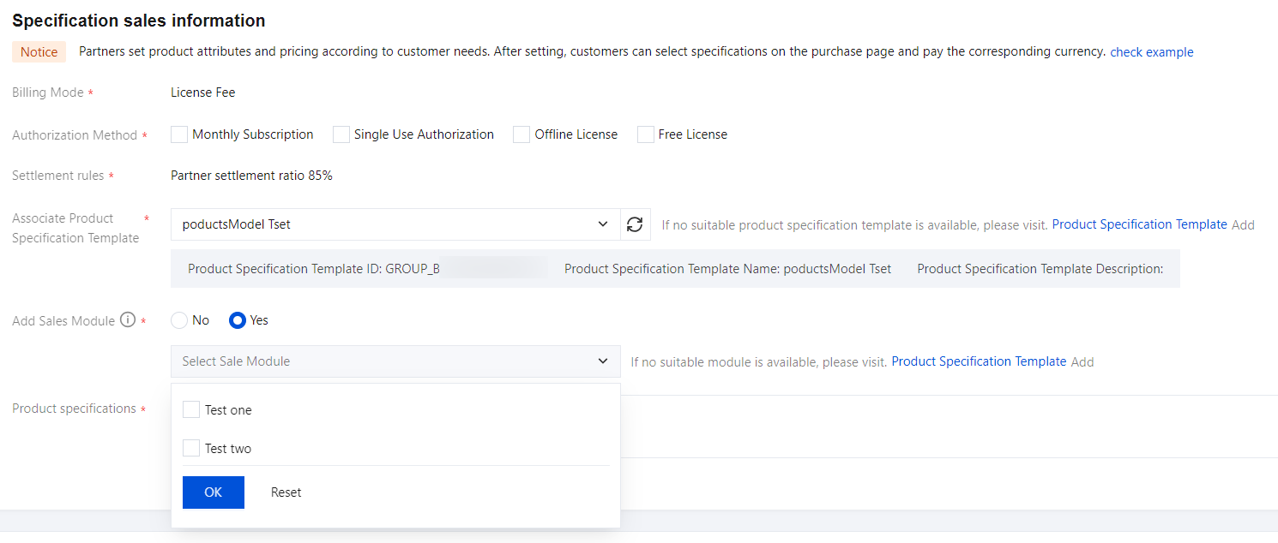The height and width of the screenshot is (543, 1278).
Task: Click the Notice badge label
Action: click(39, 51)
